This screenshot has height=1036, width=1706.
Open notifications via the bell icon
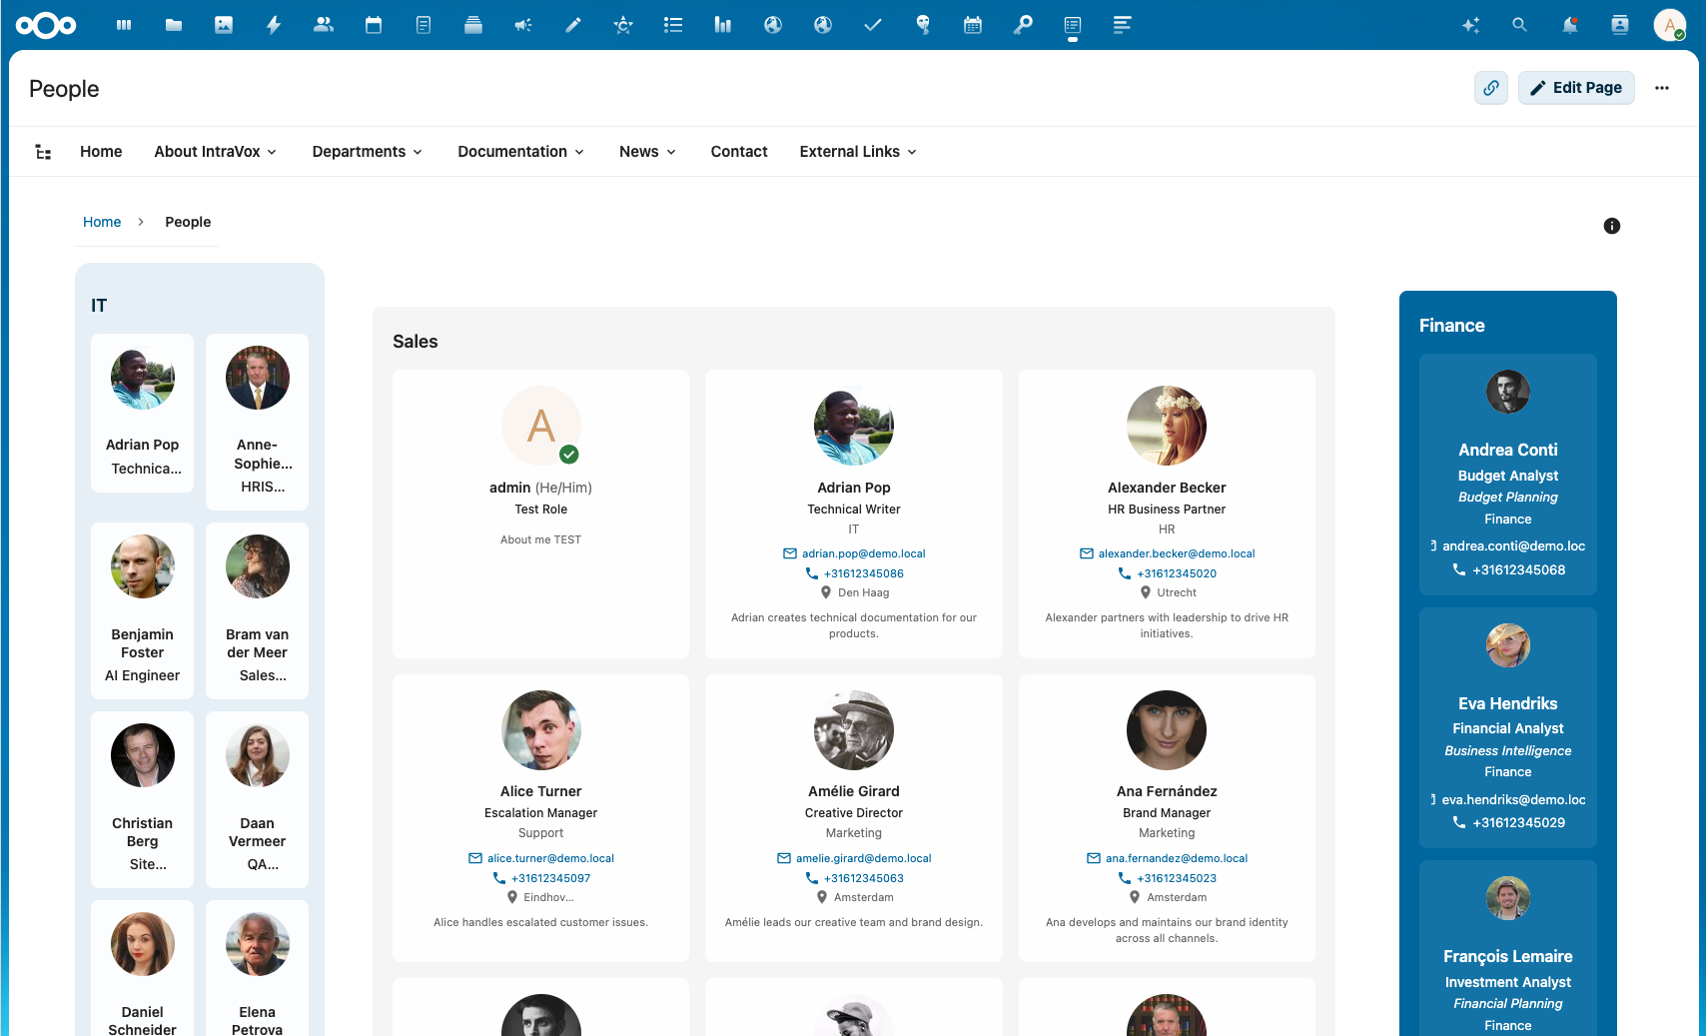pyautogui.click(x=1569, y=25)
